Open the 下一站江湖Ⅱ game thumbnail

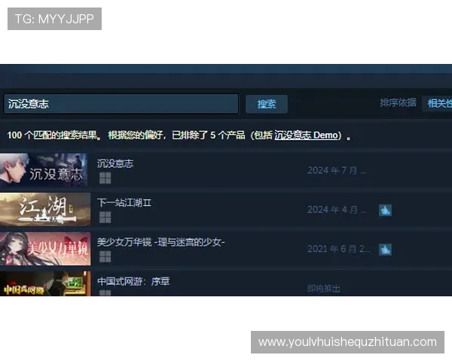pos(45,209)
